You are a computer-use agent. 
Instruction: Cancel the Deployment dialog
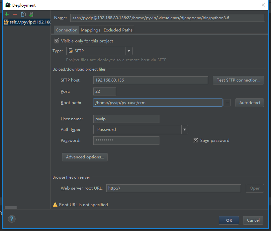253,220
